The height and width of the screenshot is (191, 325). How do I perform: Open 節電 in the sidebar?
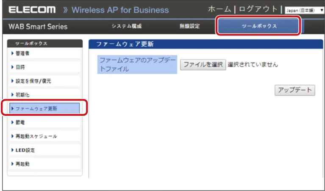coord(44,123)
